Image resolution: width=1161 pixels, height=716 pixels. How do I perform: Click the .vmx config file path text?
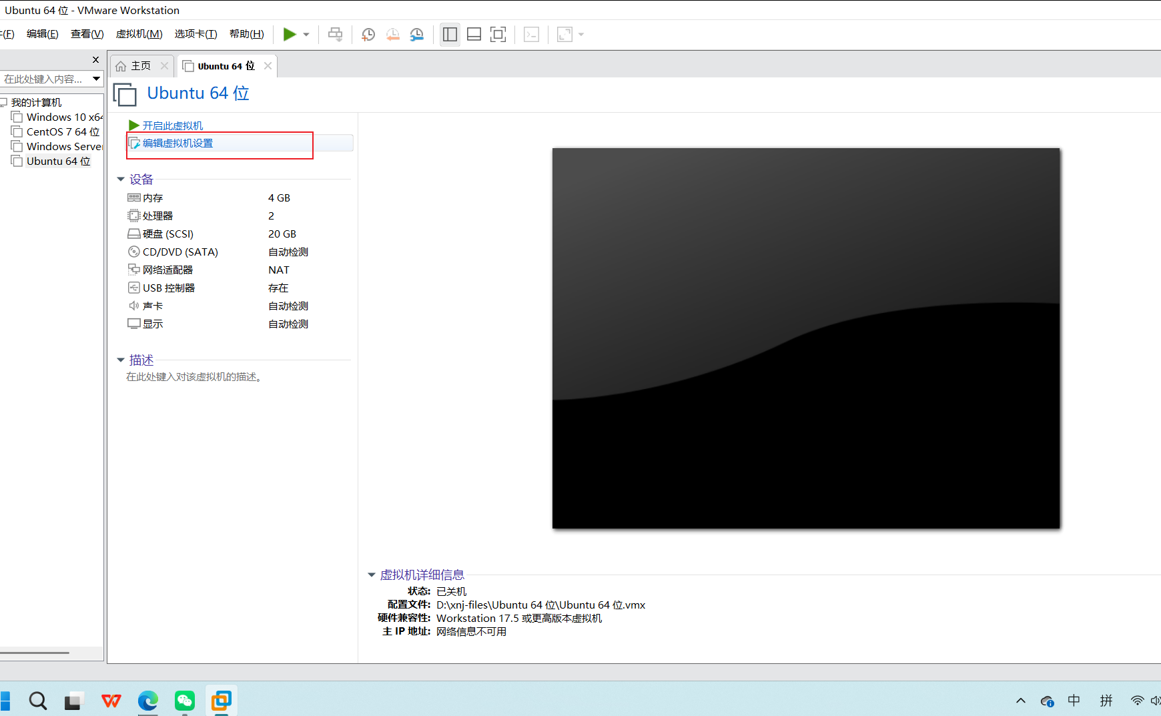tap(540, 605)
